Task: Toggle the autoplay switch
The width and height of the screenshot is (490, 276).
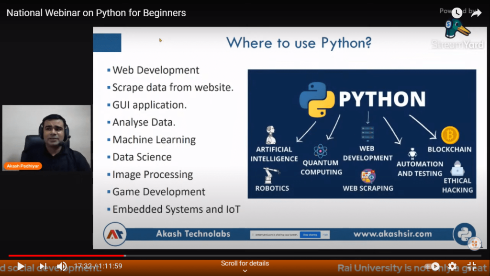Action: click(x=433, y=266)
